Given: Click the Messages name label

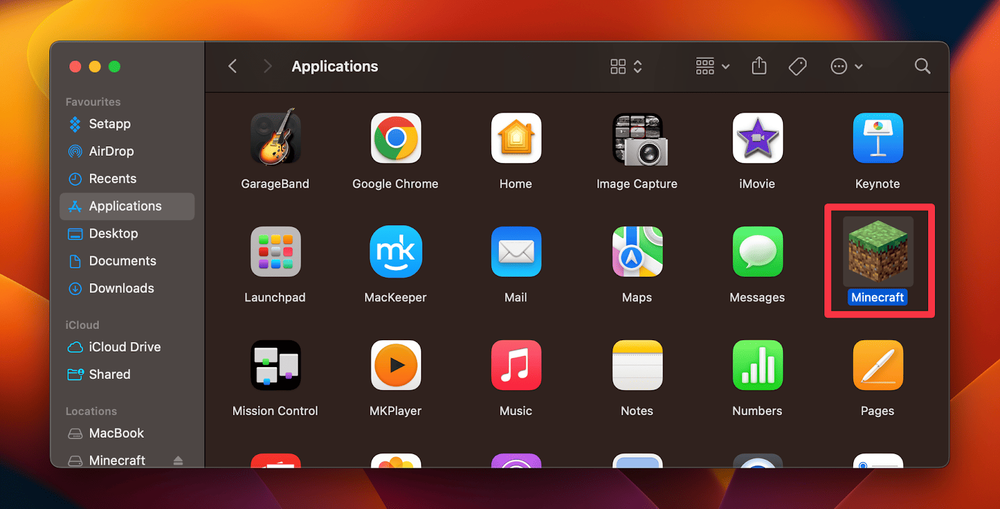Looking at the screenshot, I should (757, 298).
